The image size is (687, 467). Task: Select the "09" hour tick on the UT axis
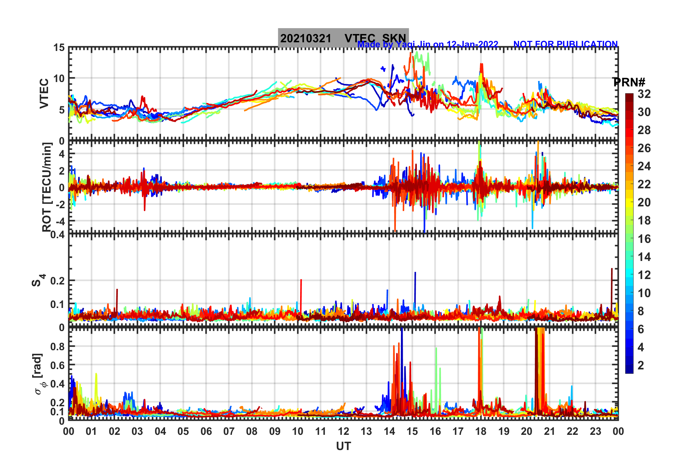point(275,431)
